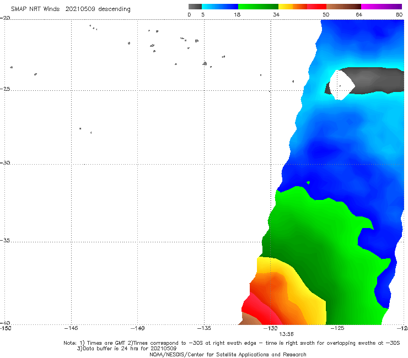Click the color bar label '18'
Viewport: 408px width, 358px height.
coord(237,14)
